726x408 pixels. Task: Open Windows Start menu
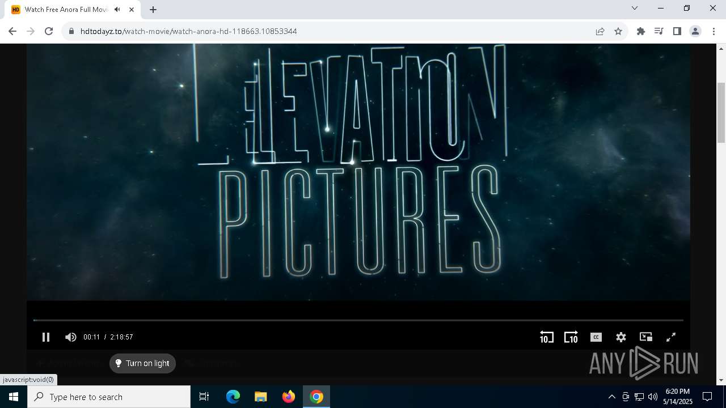14,397
